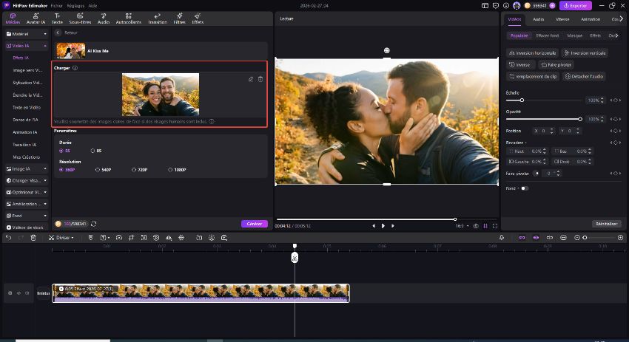Select the 540P resolution option
Image resolution: width=629 pixels, height=342 pixels.
click(98, 170)
